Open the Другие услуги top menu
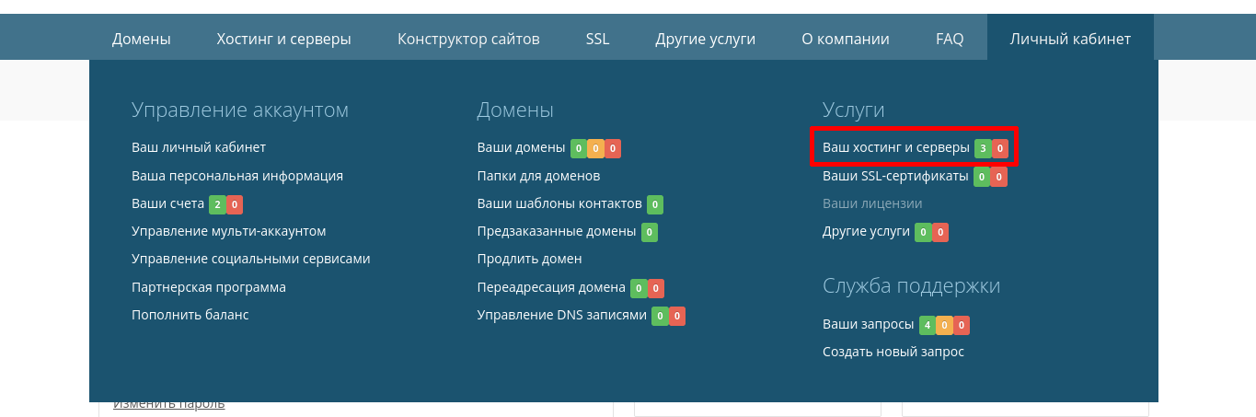The height and width of the screenshot is (417, 1256). tap(705, 39)
